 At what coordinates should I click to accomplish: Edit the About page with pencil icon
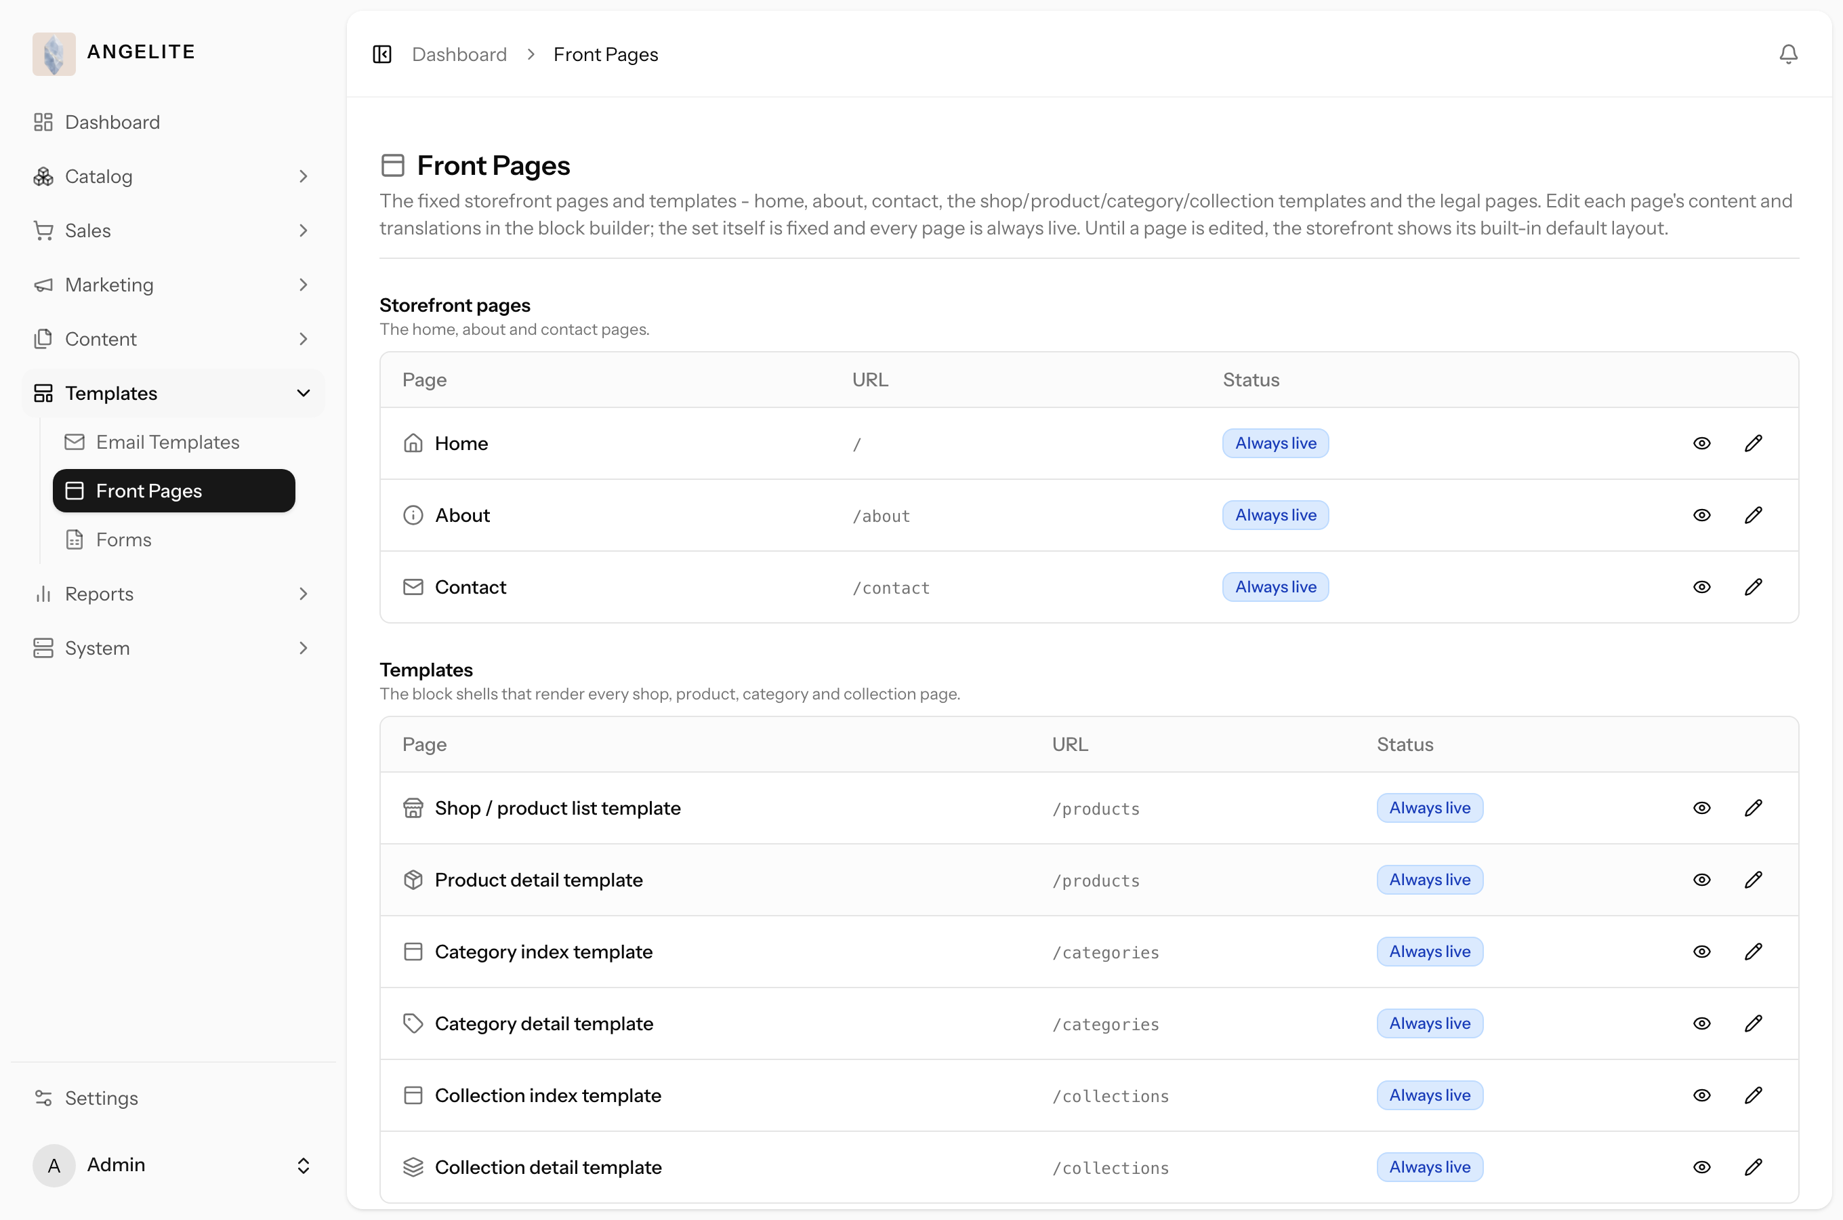point(1753,515)
